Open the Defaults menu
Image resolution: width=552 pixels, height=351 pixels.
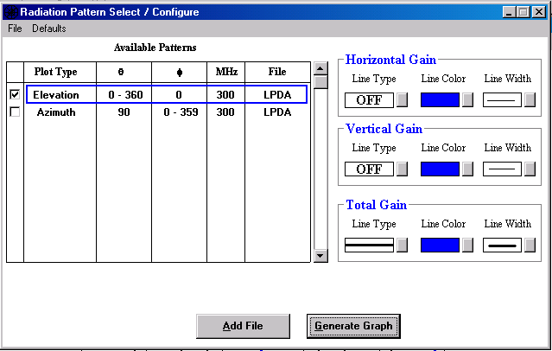pyautogui.click(x=49, y=29)
